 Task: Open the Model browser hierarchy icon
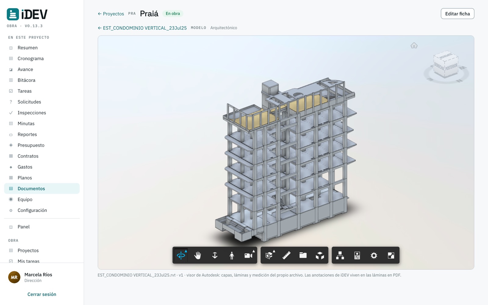point(340,255)
